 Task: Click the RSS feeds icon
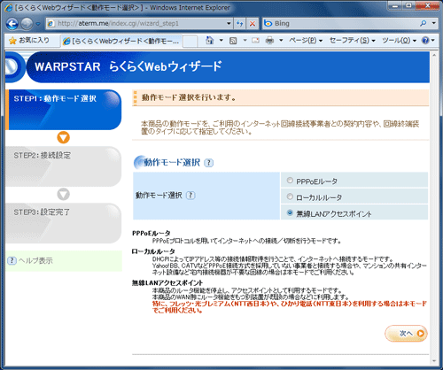click(233, 41)
